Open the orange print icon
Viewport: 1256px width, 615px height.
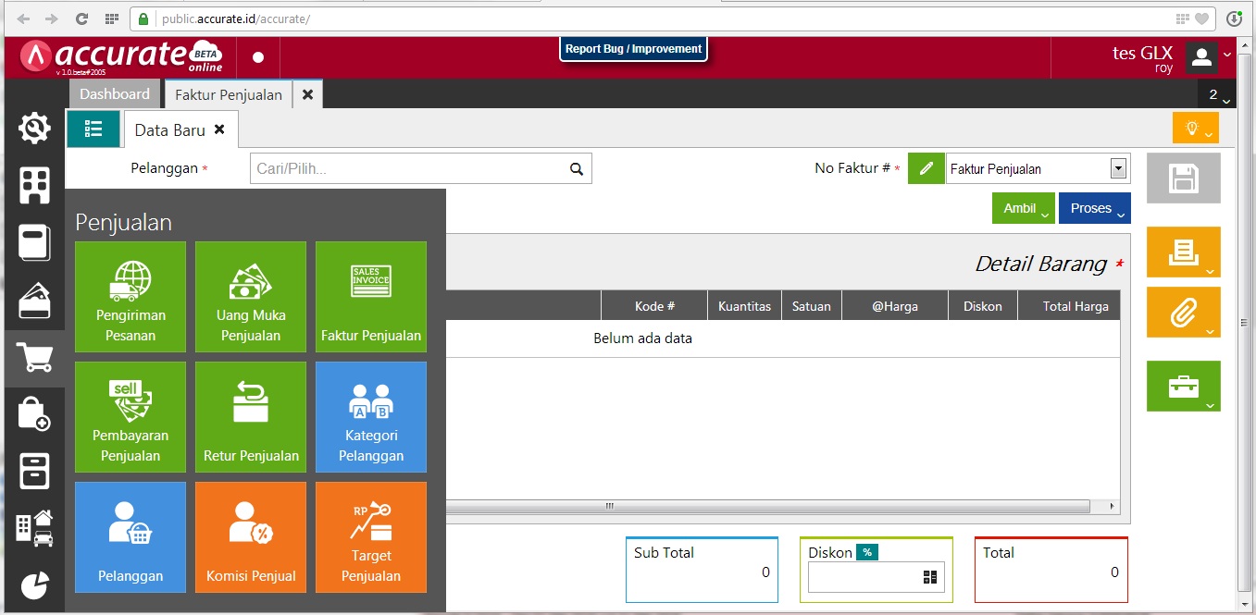click(1184, 252)
